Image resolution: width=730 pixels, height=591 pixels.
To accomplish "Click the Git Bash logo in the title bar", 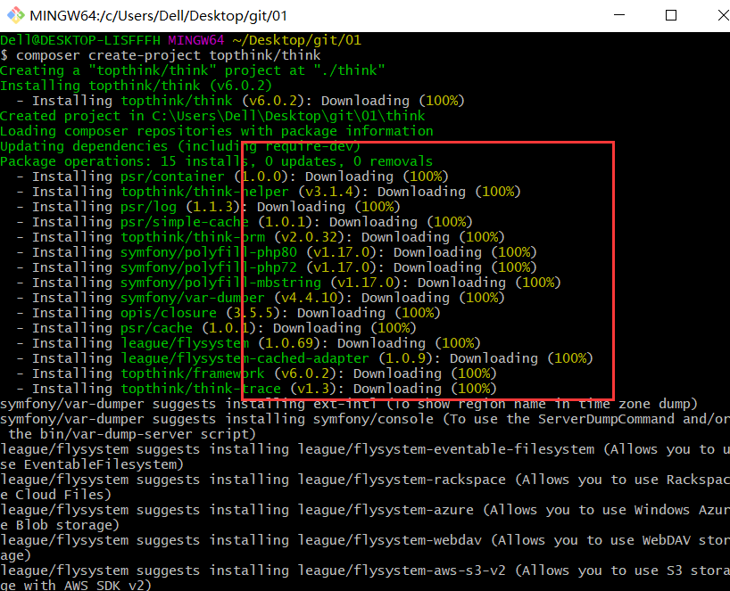I will click(16, 15).
